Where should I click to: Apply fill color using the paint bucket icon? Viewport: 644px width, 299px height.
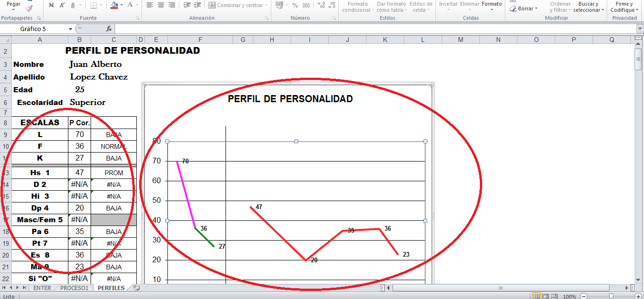(114, 5)
